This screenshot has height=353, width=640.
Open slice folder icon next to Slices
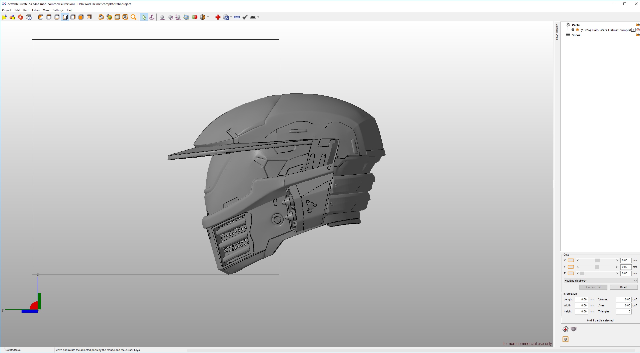tap(638, 35)
